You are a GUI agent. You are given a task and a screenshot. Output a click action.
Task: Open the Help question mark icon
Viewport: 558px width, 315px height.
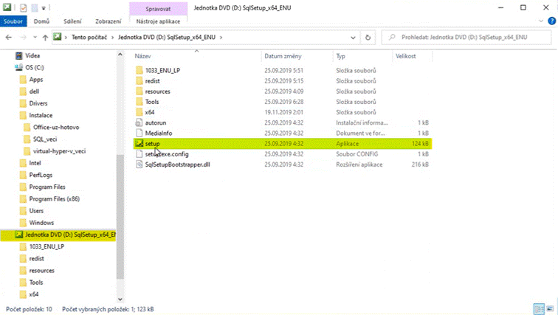552,21
